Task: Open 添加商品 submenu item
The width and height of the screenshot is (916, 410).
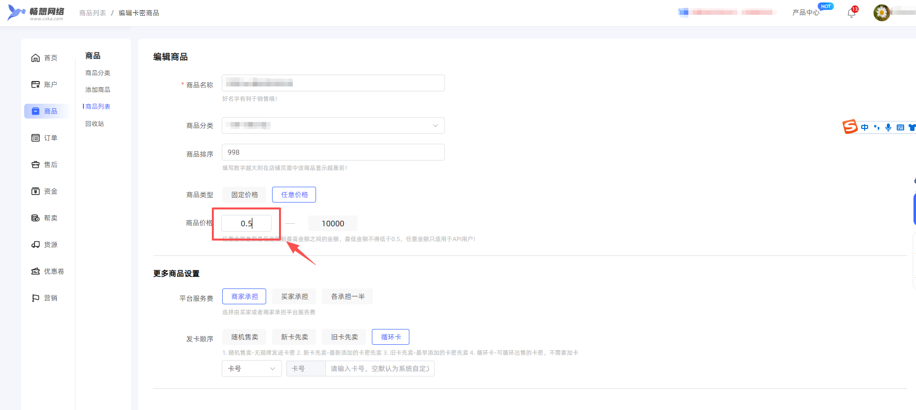Action: click(98, 89)
